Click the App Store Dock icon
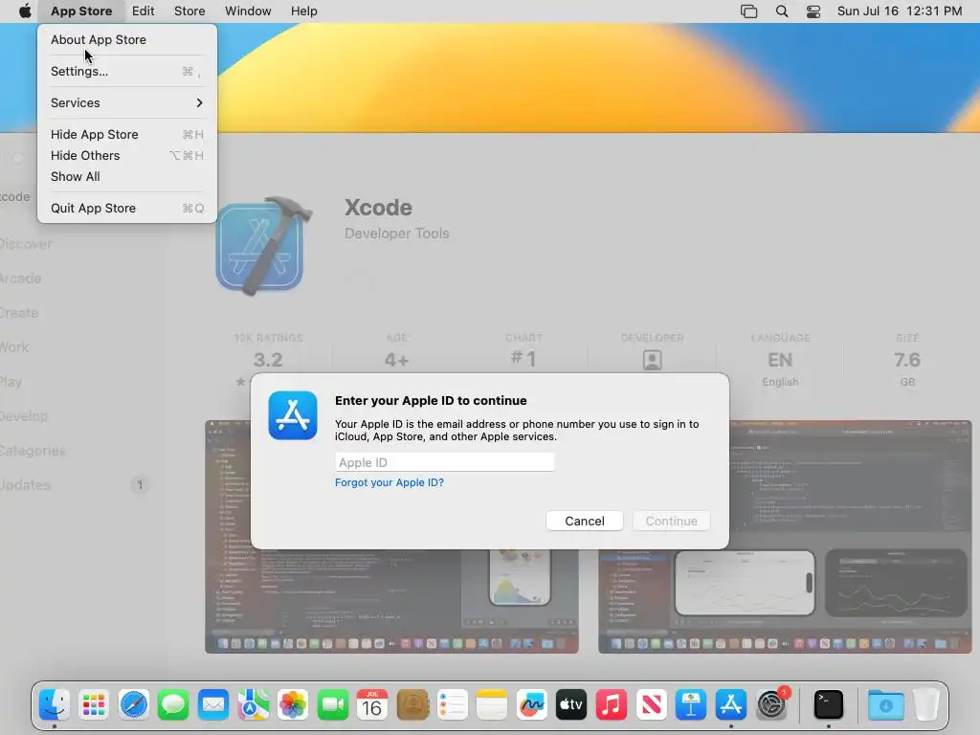 730,705
